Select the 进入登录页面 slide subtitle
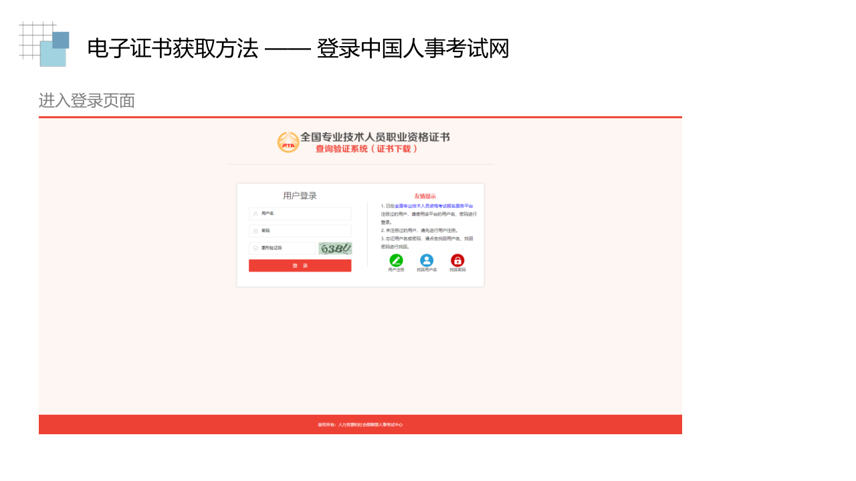The image size is (856, 481). pyautogui.click(x=87, y=101)
